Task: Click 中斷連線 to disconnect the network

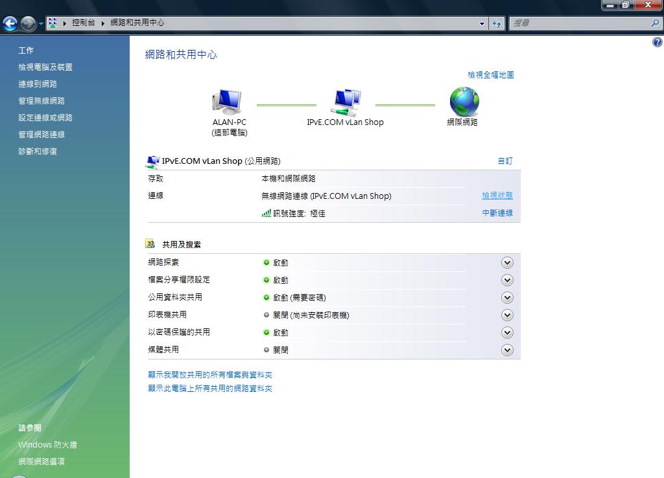Action: (x=497, y=212)
